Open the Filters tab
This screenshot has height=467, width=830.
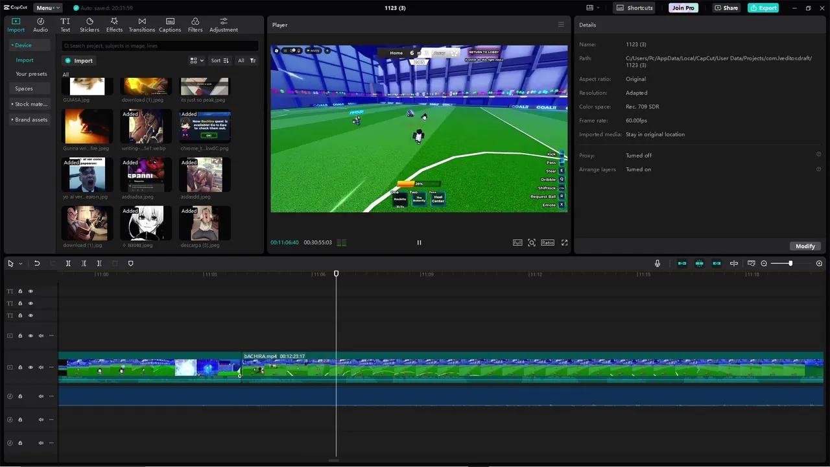[x=195, y=25]
